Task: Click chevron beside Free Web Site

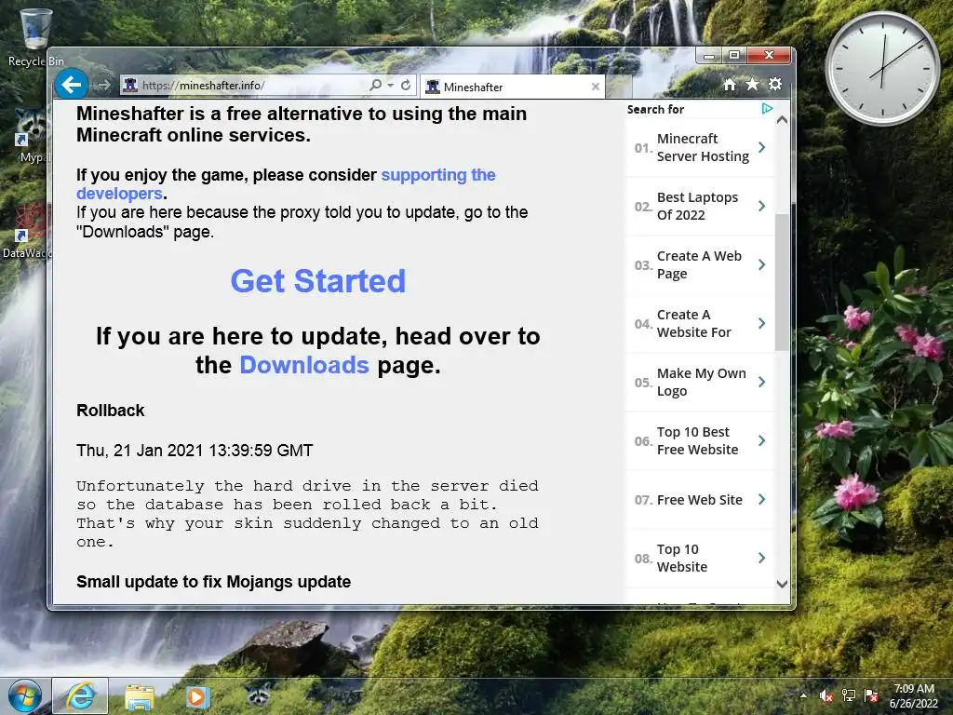Action: (761, 499)
